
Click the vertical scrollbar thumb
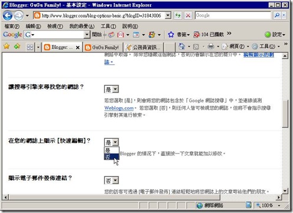pyautogui.click(x=285, y=114)
